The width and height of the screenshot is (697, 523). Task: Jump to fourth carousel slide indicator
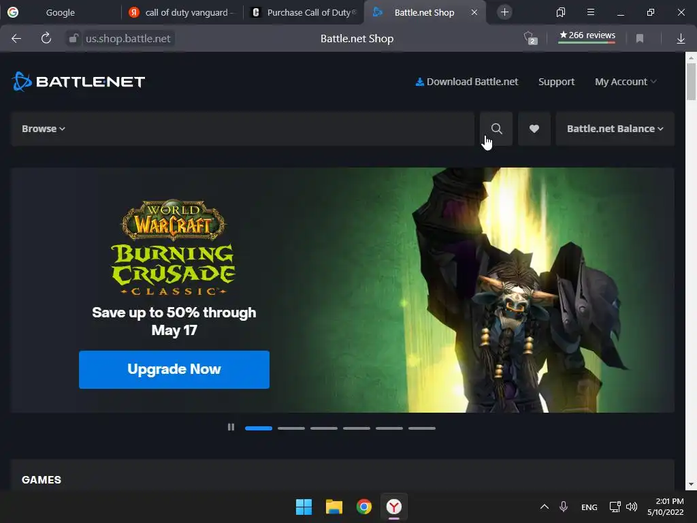tap(357, 428)
